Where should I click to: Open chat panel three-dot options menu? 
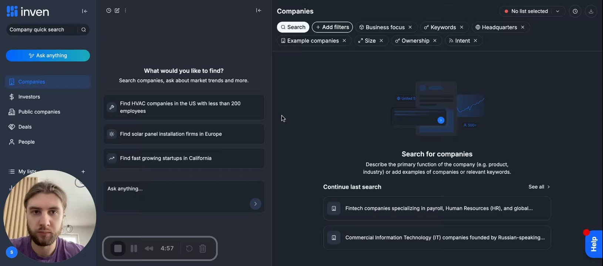click(125, 11)
